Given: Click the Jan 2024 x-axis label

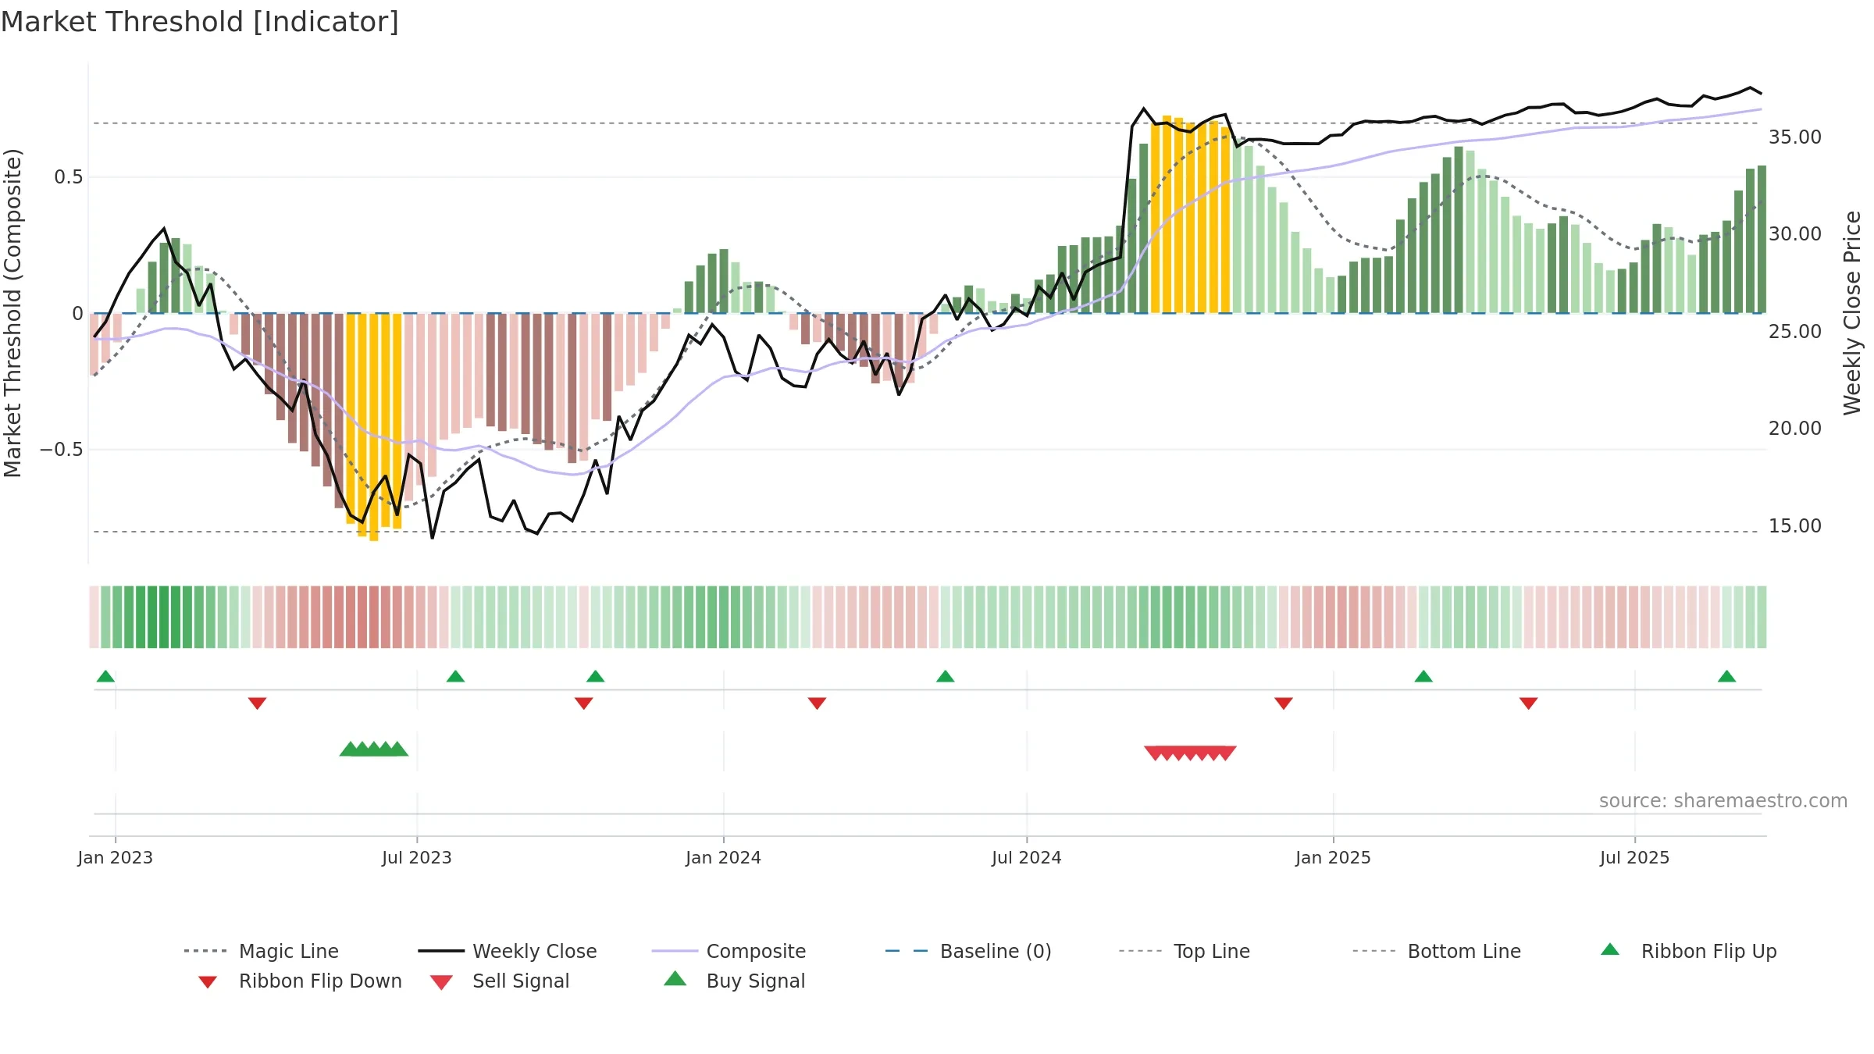Looking at the screenshot, I should click(x=724, y=857).
